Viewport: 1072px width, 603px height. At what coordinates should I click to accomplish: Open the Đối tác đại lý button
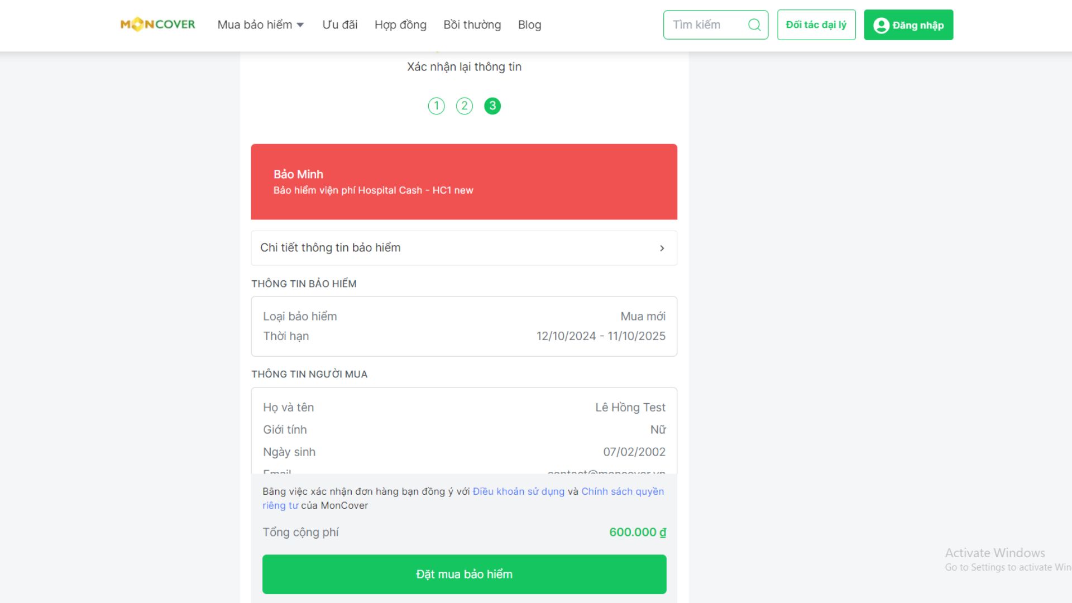coord(816,25)
